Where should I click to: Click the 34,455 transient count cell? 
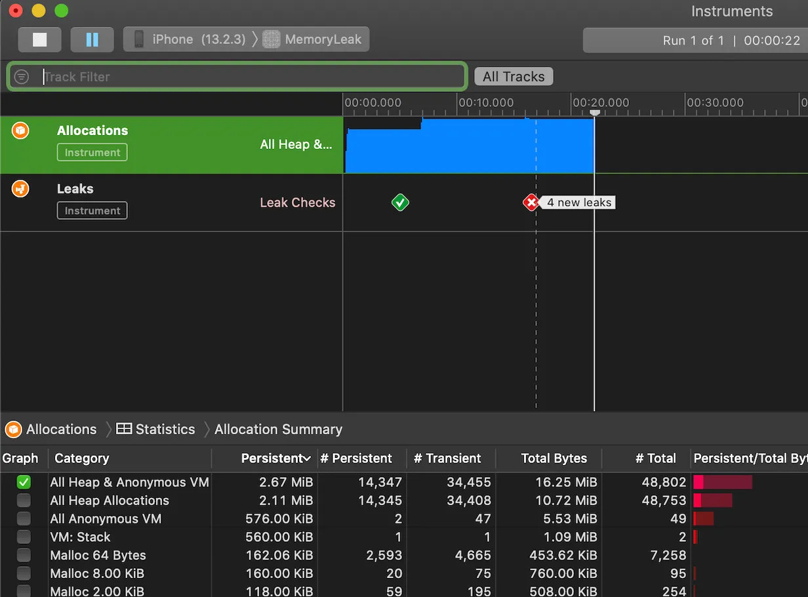point(468,482)
